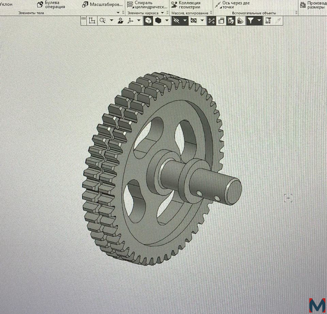Open the dropdown next to the boxed eye
327x314 pixels.
tap(202, 20)
